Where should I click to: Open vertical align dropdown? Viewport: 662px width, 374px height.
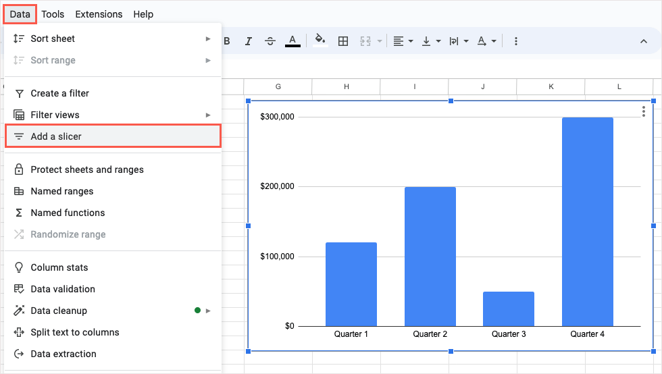[431, 41]
